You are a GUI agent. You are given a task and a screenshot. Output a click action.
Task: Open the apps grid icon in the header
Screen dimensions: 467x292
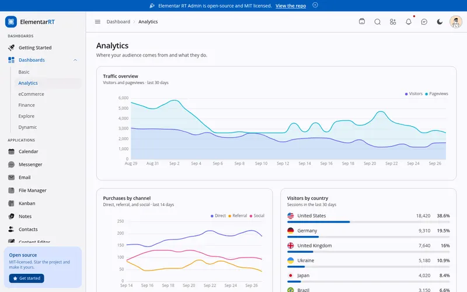coord(393,22)
